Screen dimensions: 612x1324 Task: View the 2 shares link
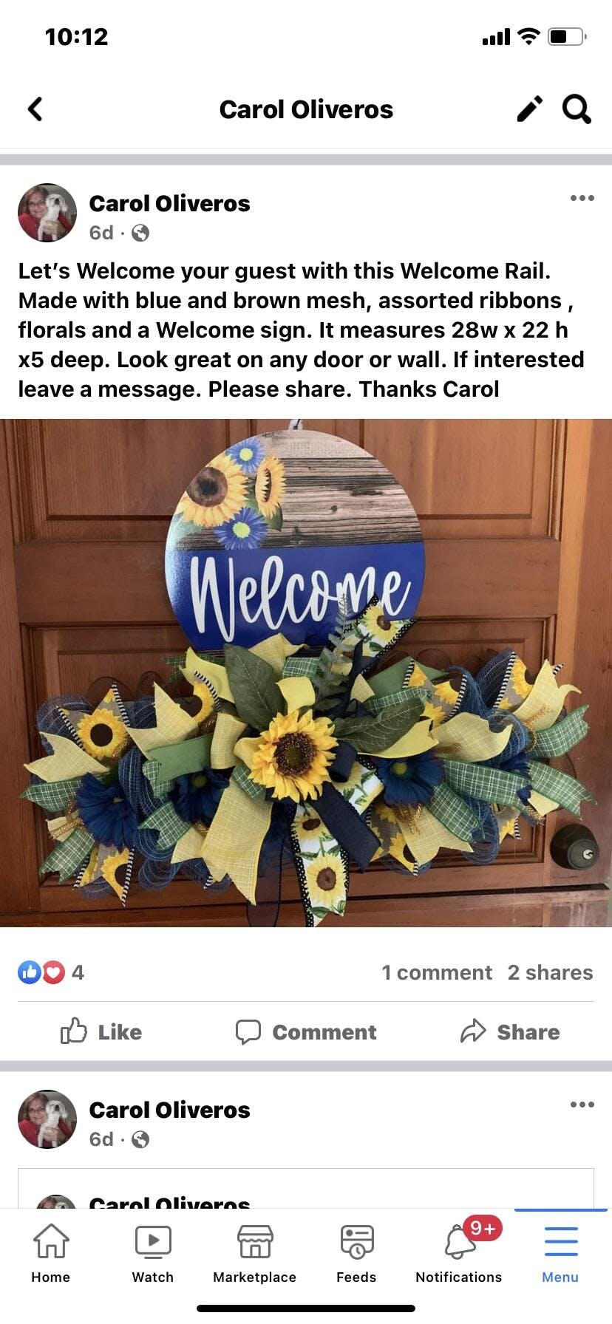pyautogui.click(x=551, y=972)
